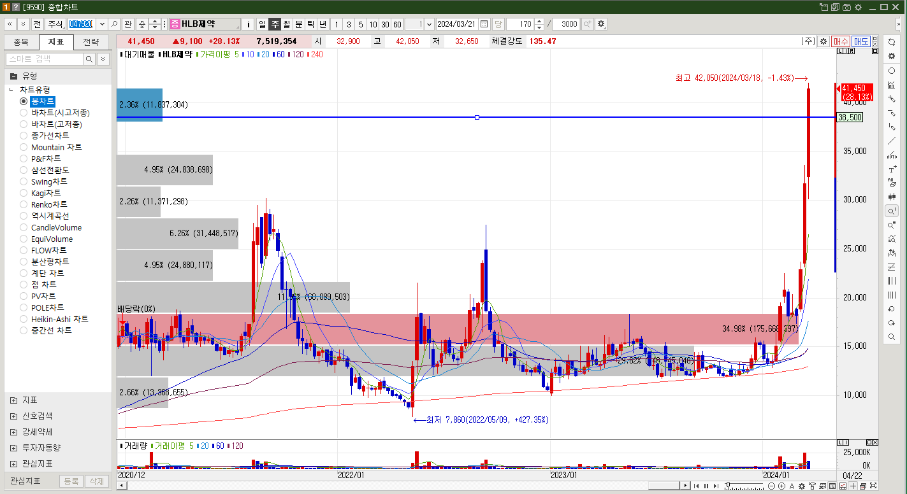
Task: Select the 분 (minute) period button
Action: point(298,24)
